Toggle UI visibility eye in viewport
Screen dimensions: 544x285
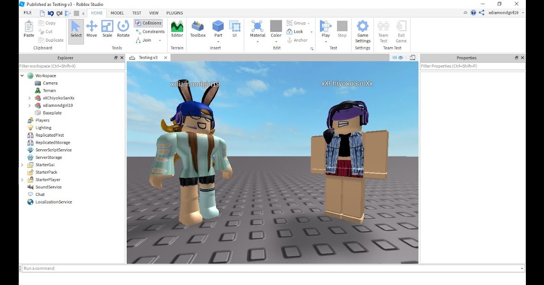(397, 57)
